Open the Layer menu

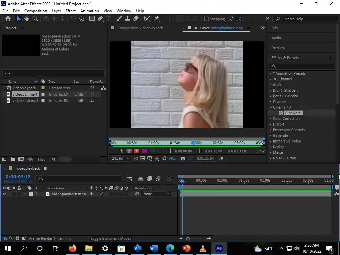(x=56, y=11)
